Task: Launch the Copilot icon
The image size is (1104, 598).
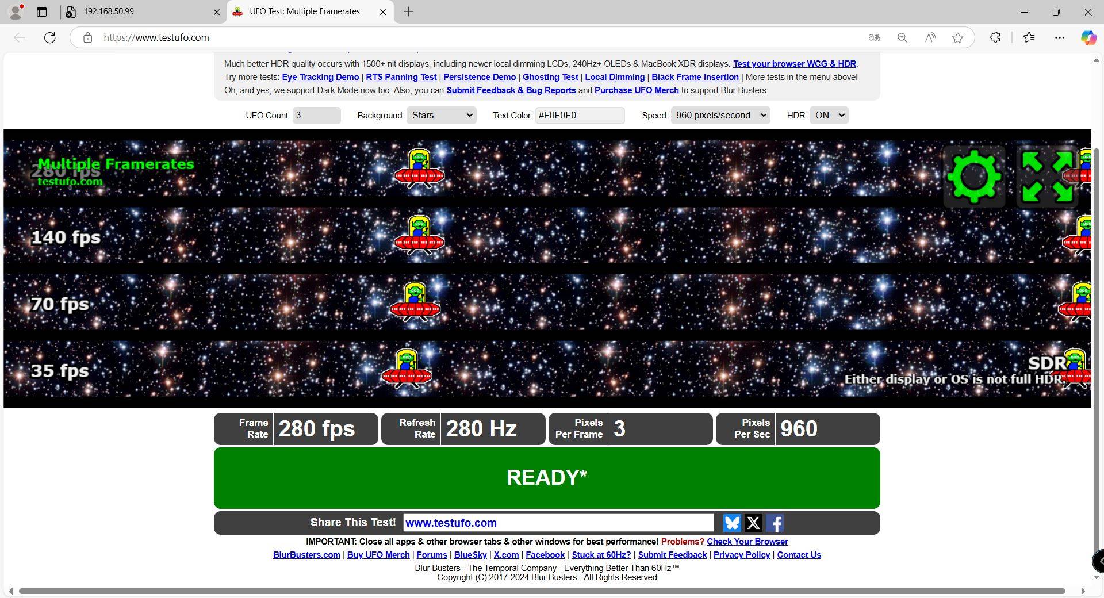Action: 1088,37
